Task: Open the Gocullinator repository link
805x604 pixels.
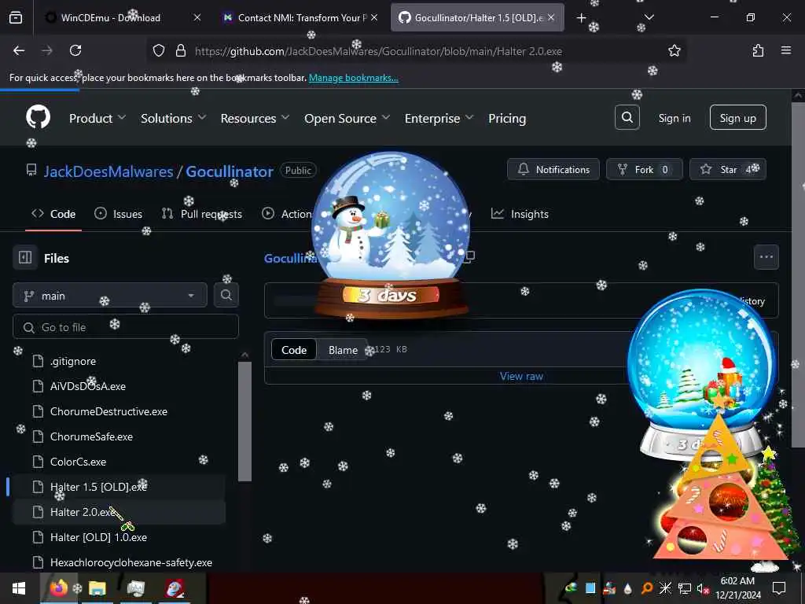Action: pos(230,171)
